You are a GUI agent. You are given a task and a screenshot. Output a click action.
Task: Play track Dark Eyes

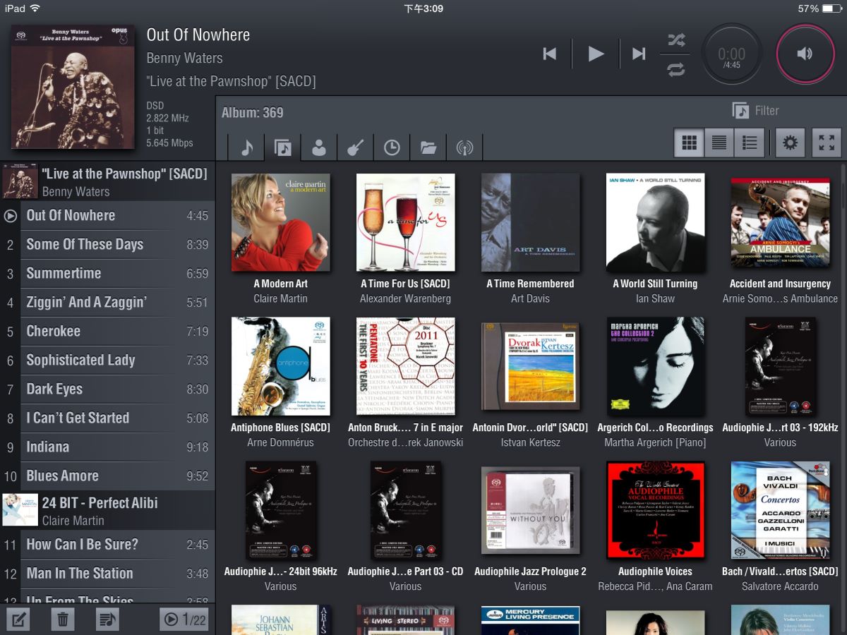pyautogui.click(x=107, y=389)
